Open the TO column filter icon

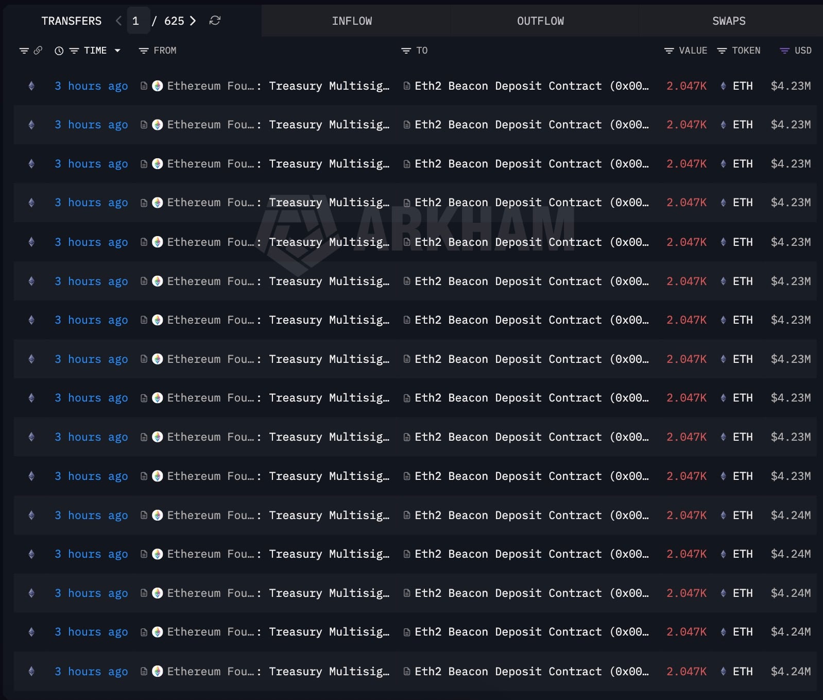pyautogui.click(x=406, y=51)
